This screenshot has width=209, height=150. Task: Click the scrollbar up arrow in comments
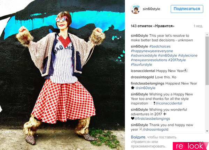coord(207,35)
